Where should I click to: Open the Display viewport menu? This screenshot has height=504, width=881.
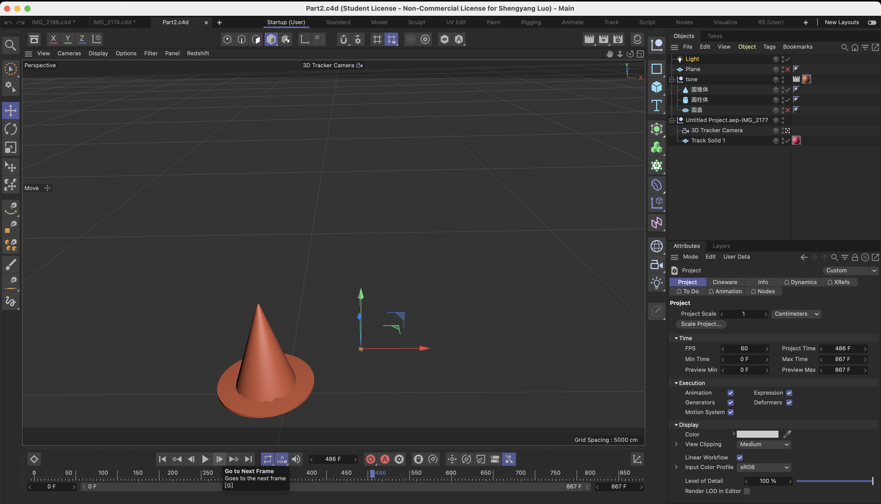pyautogui.click(x=98, y=53)
